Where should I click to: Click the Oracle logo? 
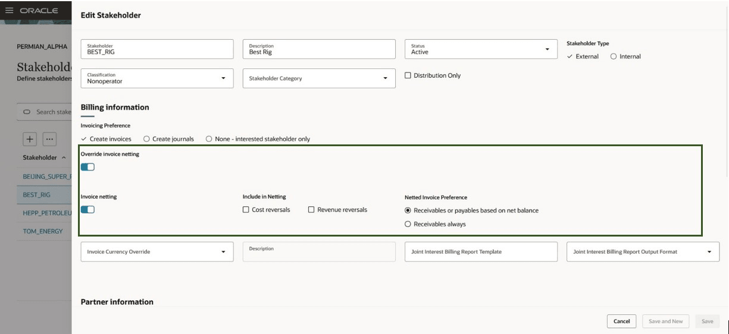pos(39,11)
